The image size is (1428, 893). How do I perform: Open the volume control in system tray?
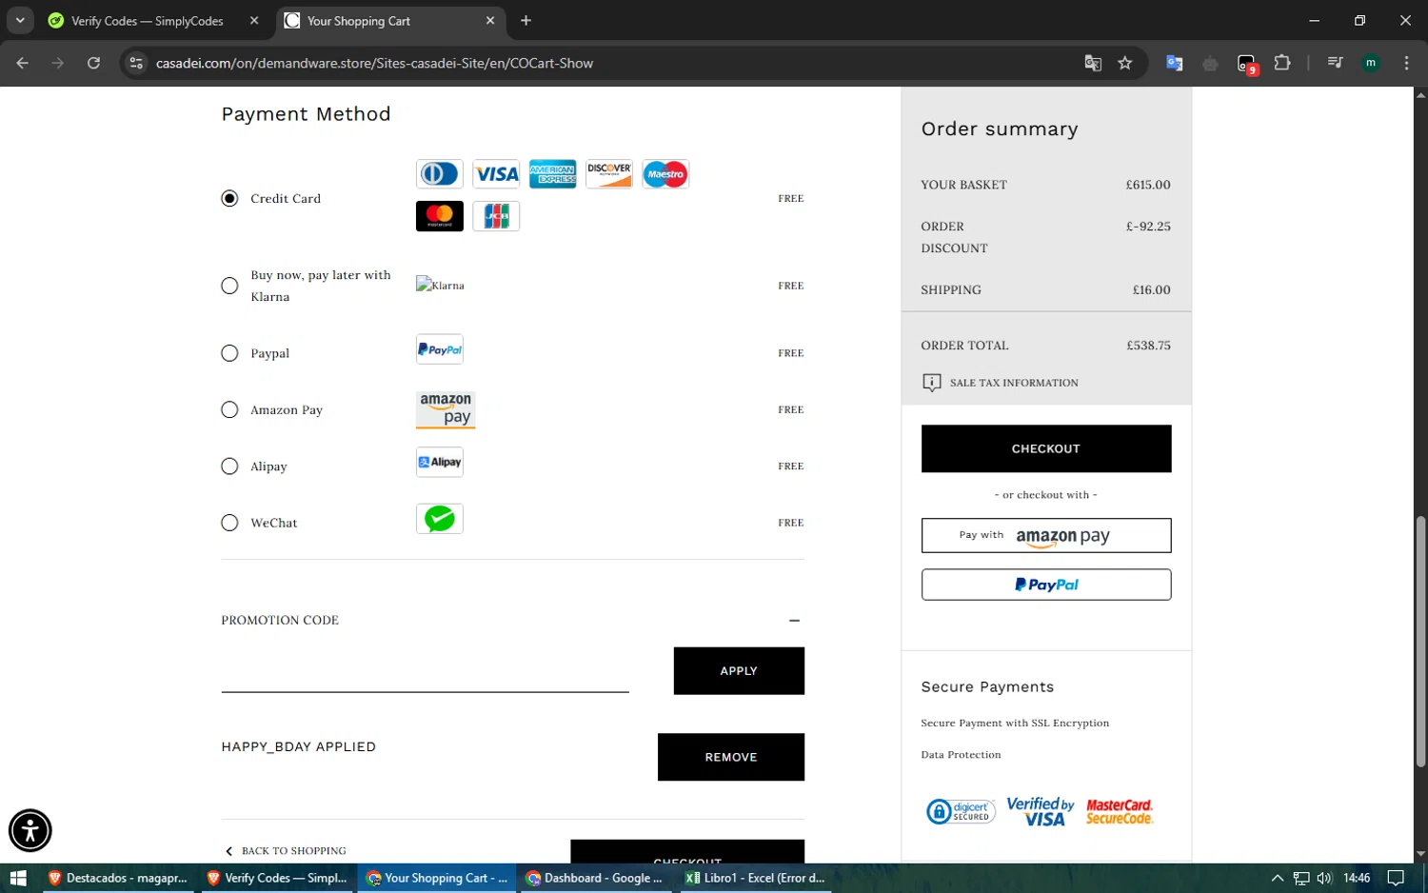[1324, 878]
